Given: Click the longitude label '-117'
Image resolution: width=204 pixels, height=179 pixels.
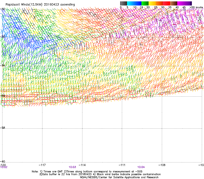Looking at the screenshot, I should click(x=42, y=165).
